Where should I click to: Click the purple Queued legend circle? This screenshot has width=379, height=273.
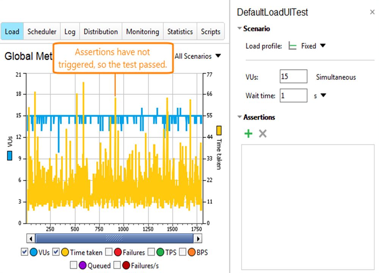[x=83, y=265]
